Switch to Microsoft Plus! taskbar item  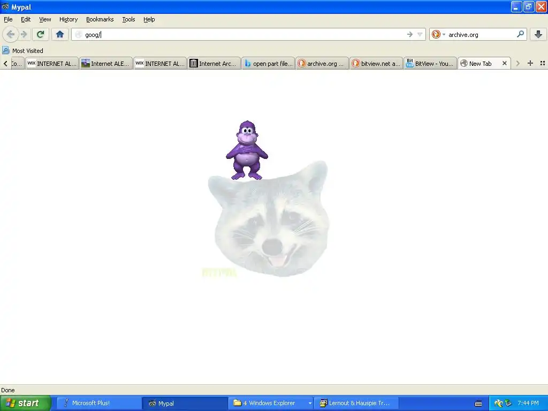pyautogui.click(x=99, y=403)
